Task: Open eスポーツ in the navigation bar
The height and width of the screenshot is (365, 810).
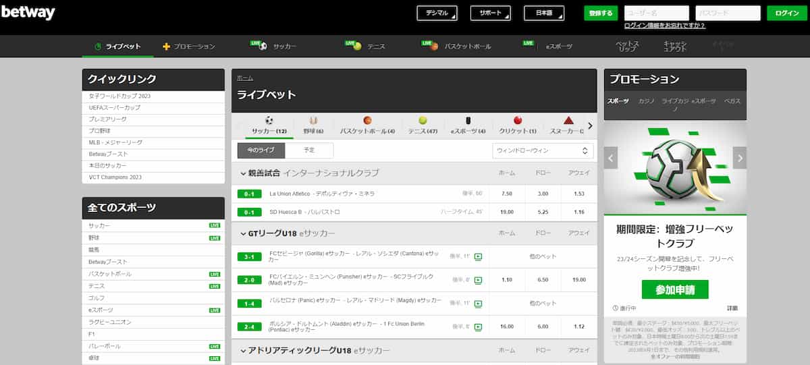Action: point(548,47)
